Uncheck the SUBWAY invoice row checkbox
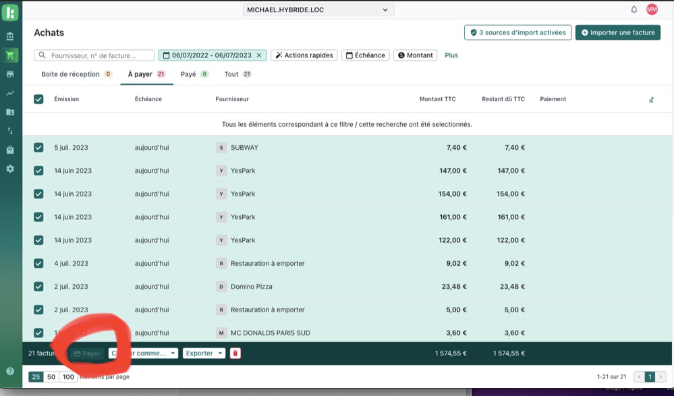Screen dimensions: 674x396 pyautogui.click(x=38, y=148)
